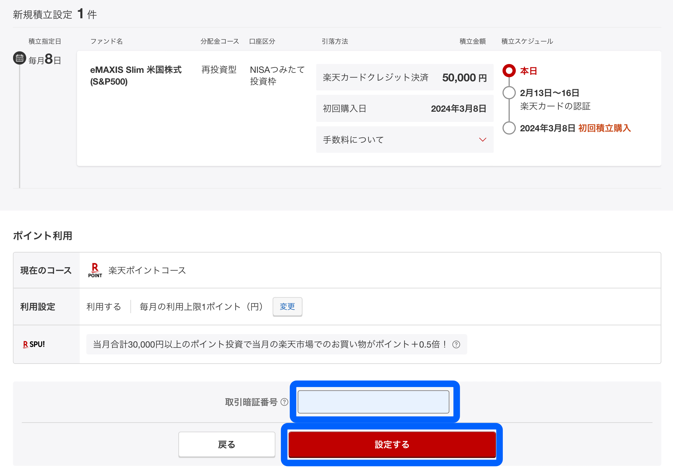Viewport: 673px width, 472px height.
Task: Click the 分配金コース column header
Action: [x=220, y=41]
